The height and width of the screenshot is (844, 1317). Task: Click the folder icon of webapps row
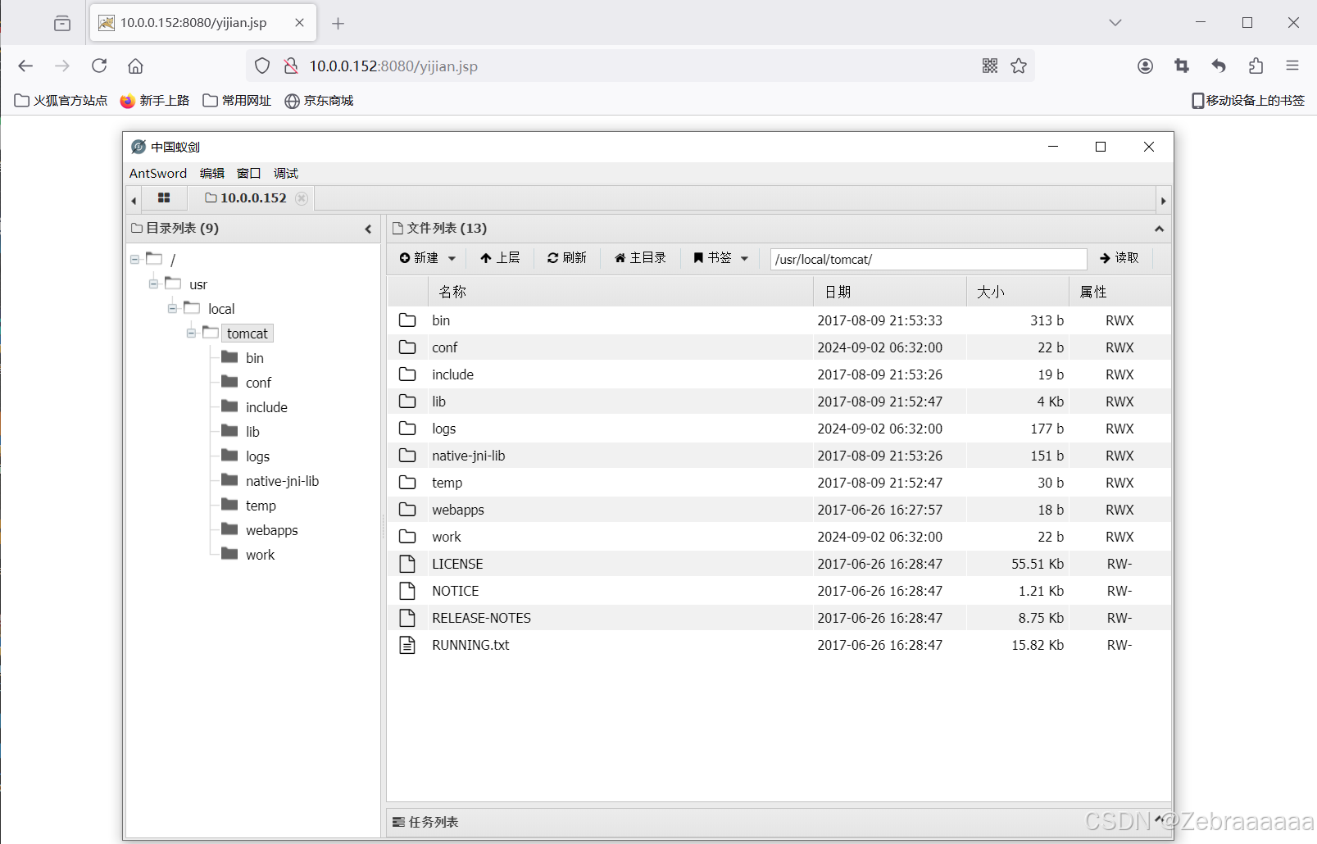(x=407, y=510)
